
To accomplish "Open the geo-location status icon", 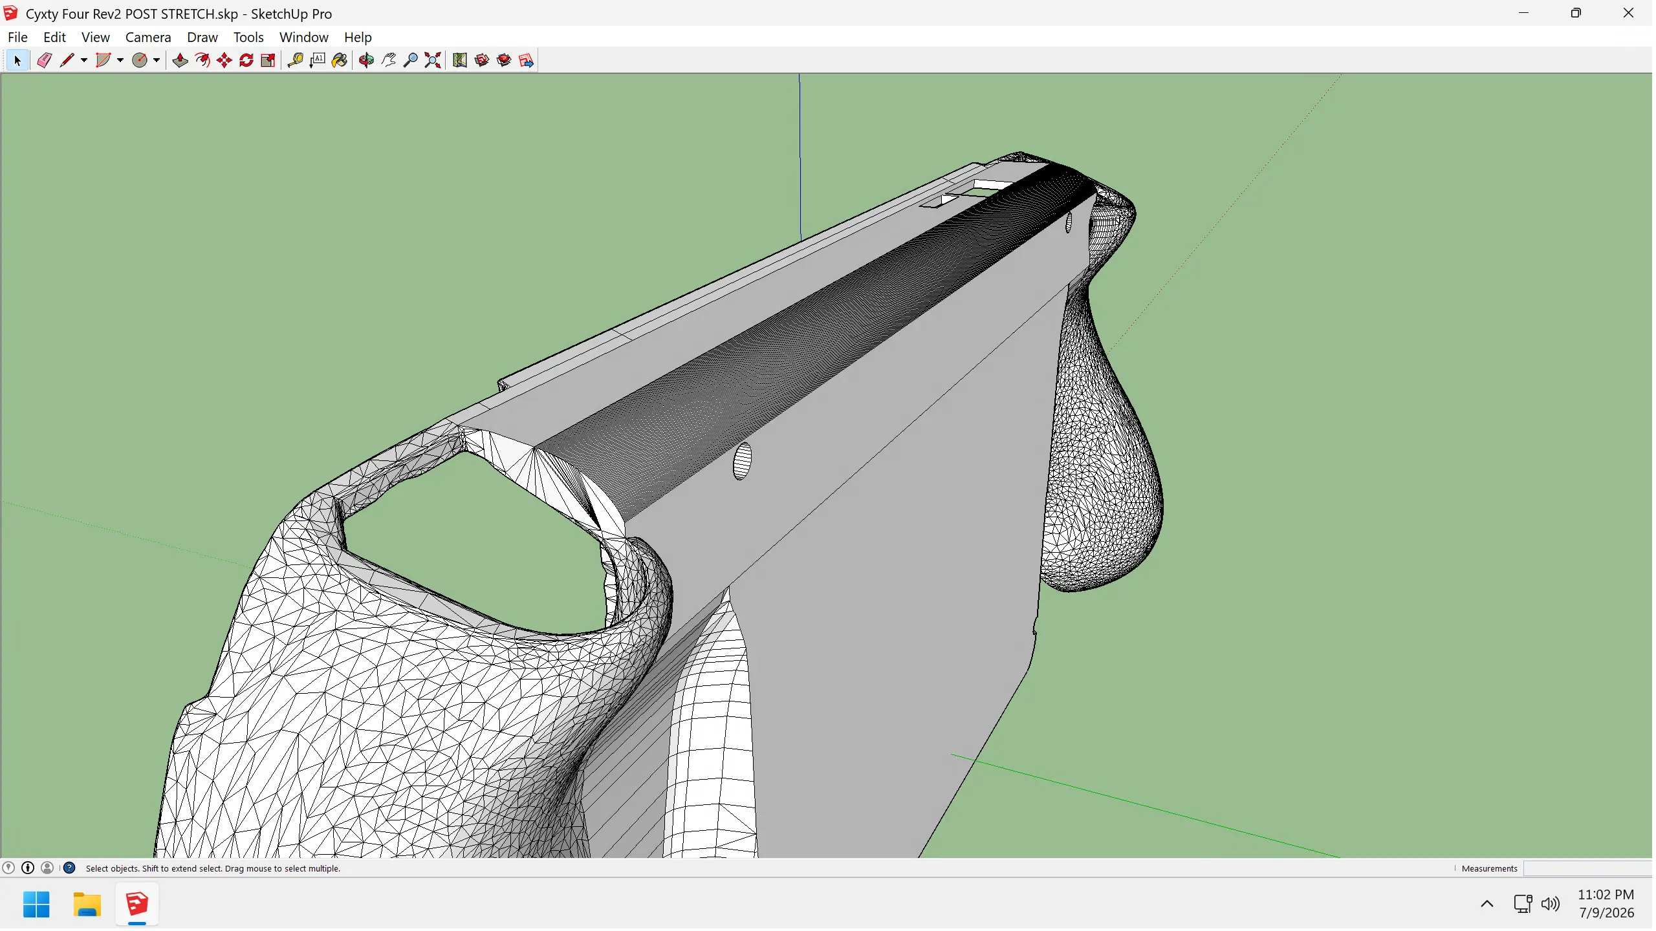I will [8, 870].
